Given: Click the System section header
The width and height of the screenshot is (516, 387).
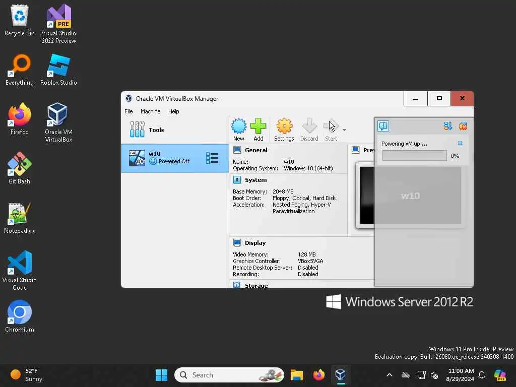Looking at the screenshot, I should pos(255,180).
